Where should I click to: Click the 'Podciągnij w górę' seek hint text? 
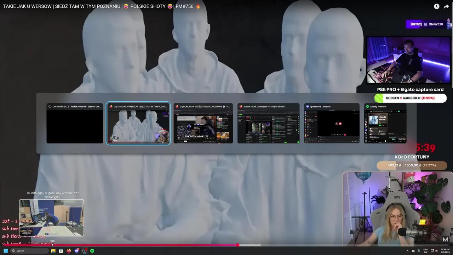coord(53,195)
